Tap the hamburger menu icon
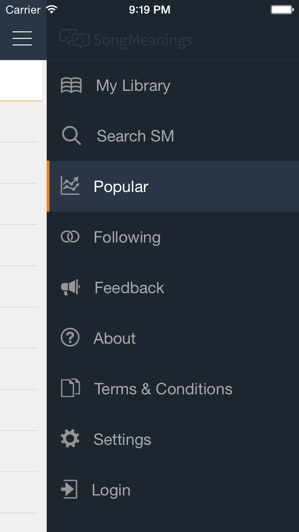 (x=22, y=38)
